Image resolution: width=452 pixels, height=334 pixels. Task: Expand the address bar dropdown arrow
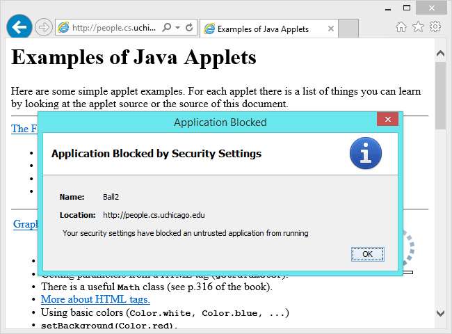178,28
